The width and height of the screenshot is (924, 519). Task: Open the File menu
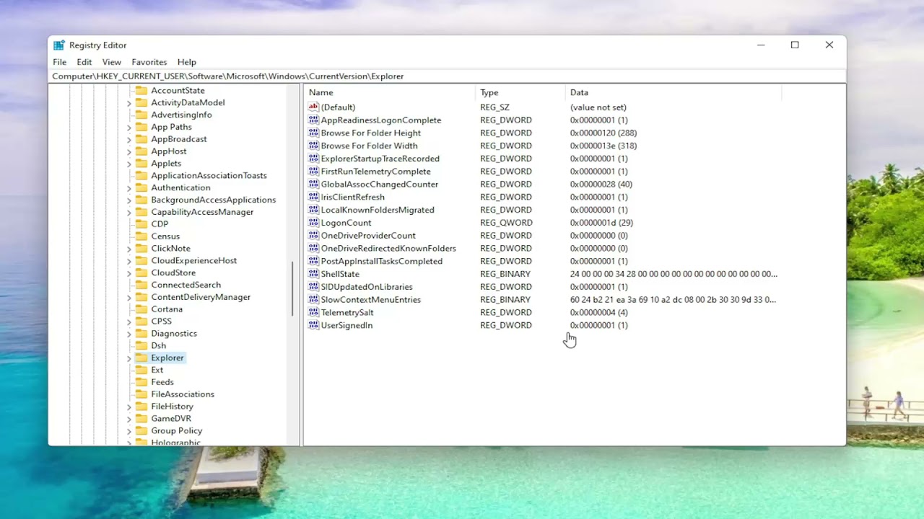pyautogui.click(x=60, y=62)
